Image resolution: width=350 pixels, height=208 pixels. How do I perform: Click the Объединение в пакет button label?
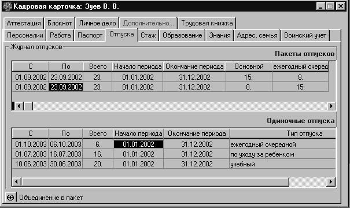51,198
